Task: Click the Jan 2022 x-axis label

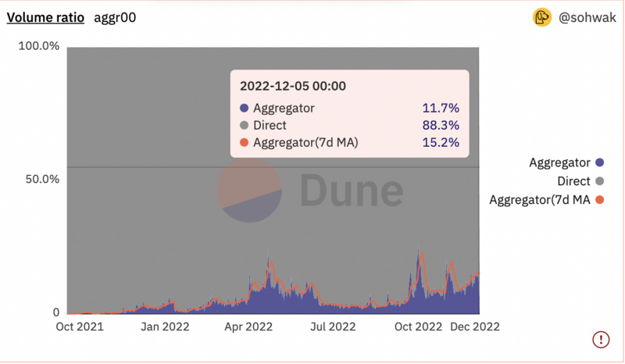Action: [x=163, y=327]
